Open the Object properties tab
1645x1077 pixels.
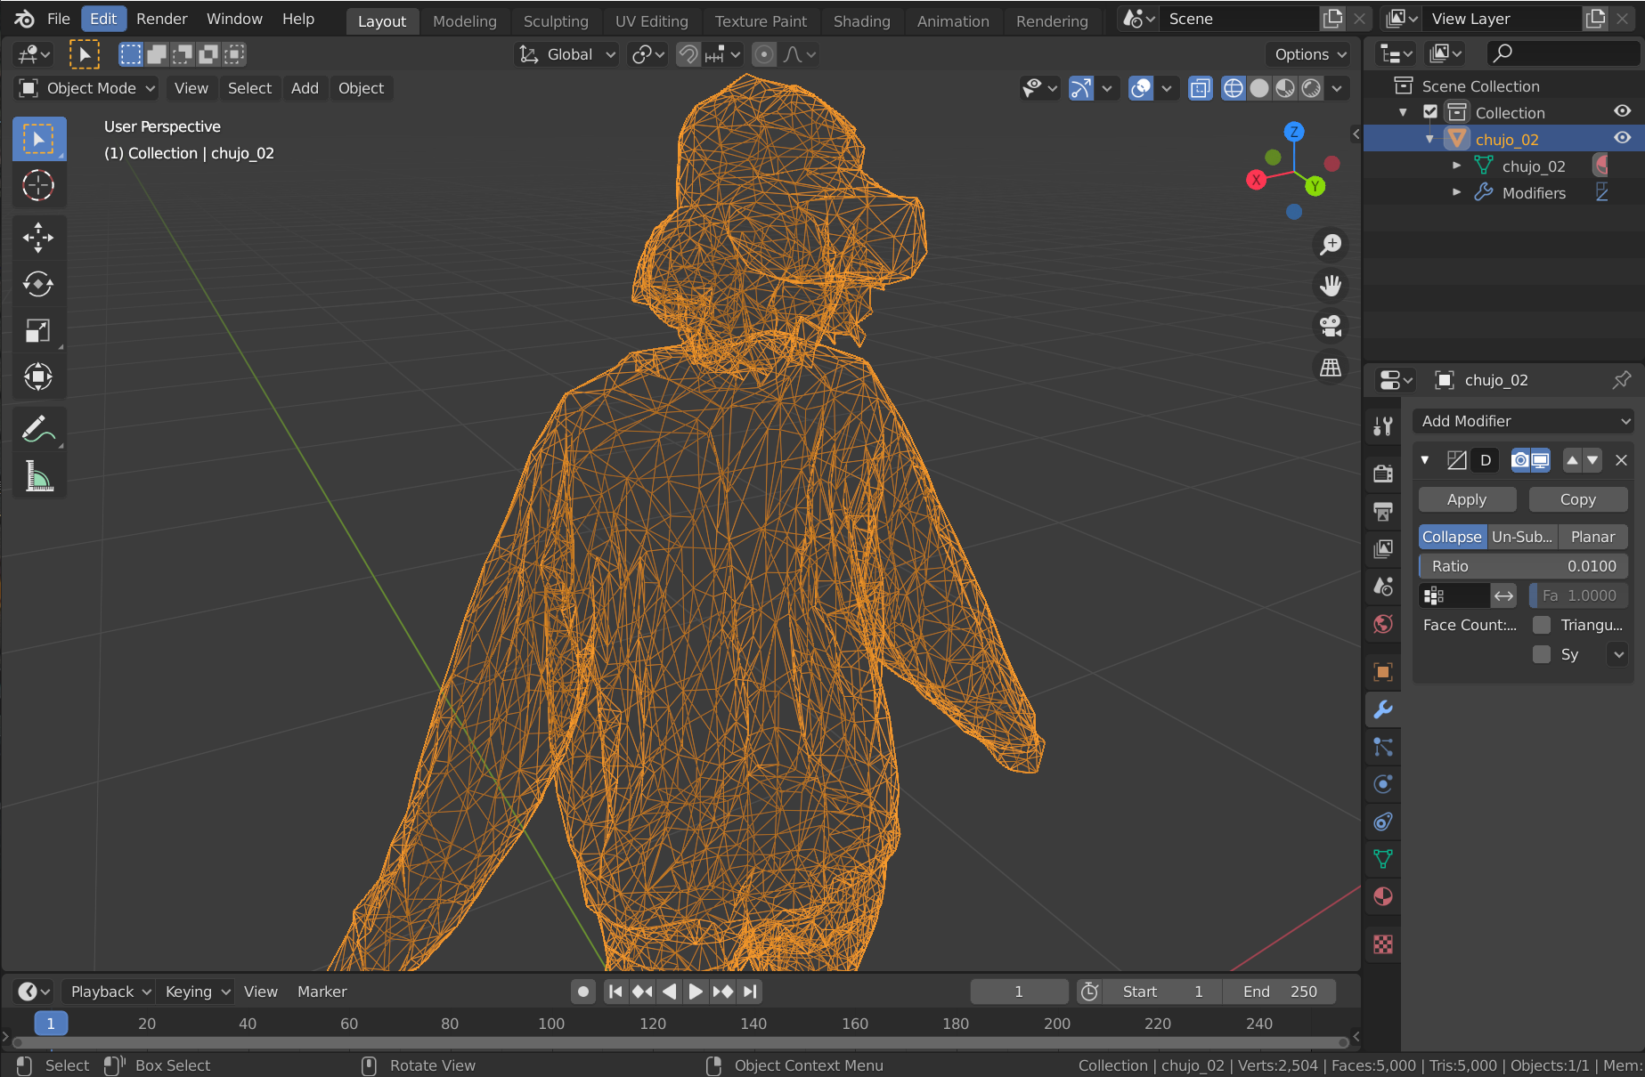point(1382,671)
